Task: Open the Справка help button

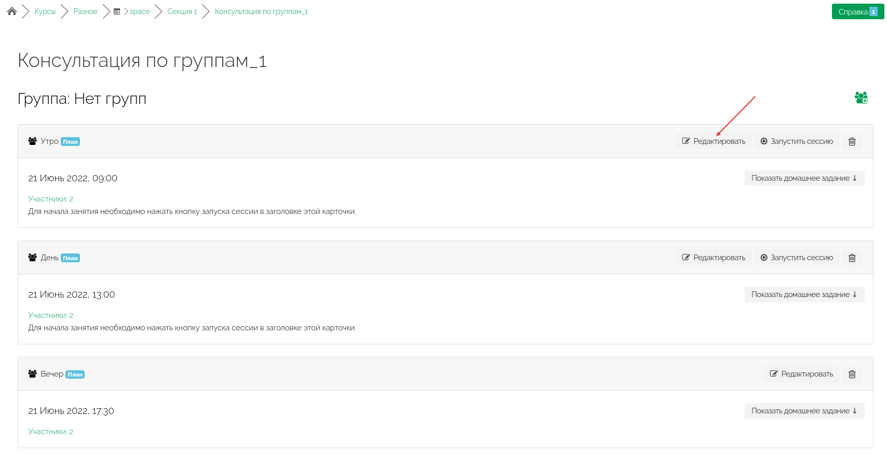Action: (858, 11)
